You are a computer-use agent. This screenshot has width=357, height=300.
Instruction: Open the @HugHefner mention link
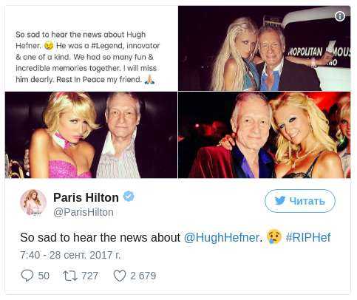click(x=222, y=237)
